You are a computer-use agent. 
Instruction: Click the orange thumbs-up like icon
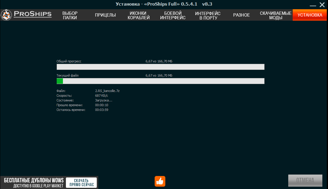pos(160,181)
